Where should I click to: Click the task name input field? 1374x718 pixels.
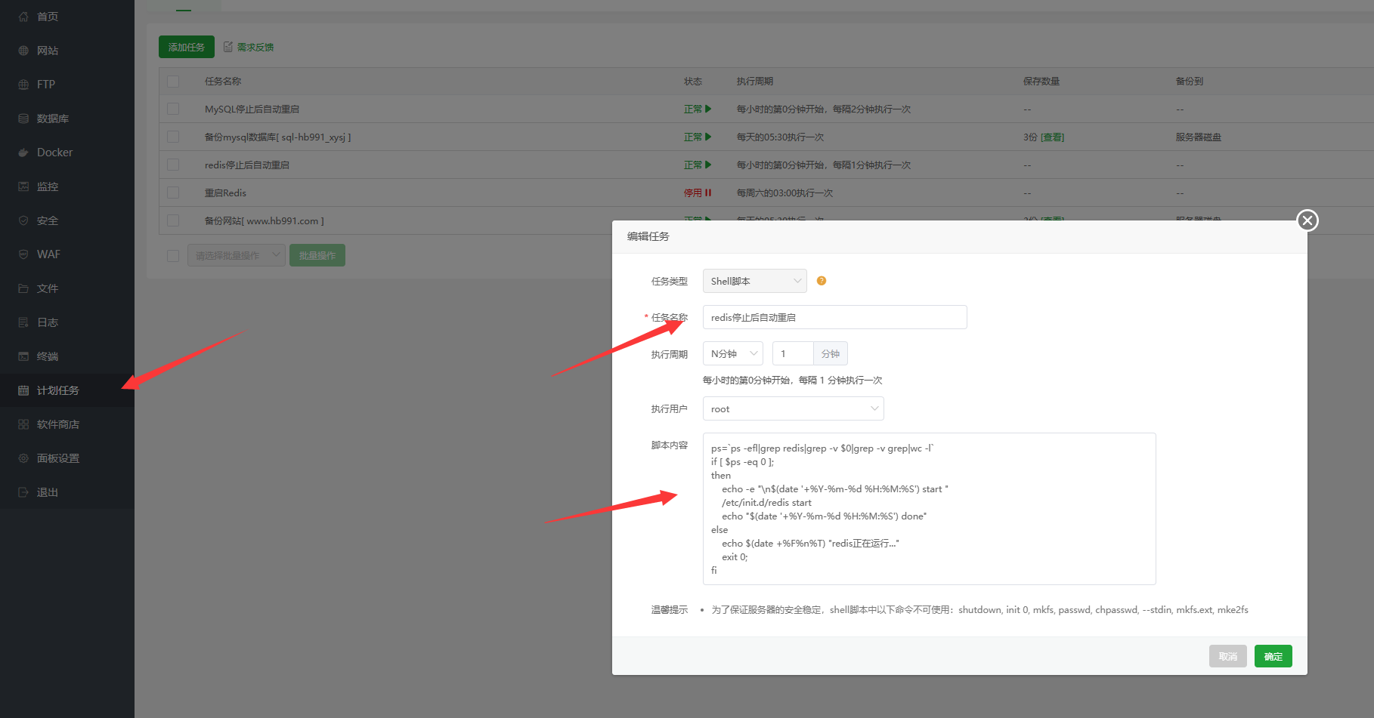pos(834,317)
